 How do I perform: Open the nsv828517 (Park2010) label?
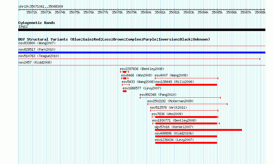[37, 49]
